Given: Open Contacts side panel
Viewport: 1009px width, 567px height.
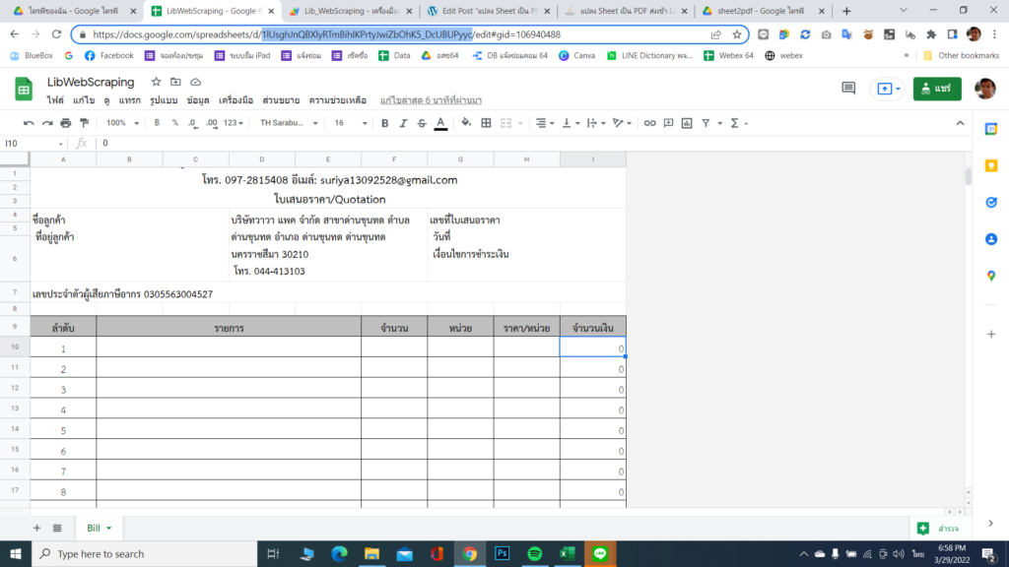Looking at the screenshot, I should coord(991,239).
